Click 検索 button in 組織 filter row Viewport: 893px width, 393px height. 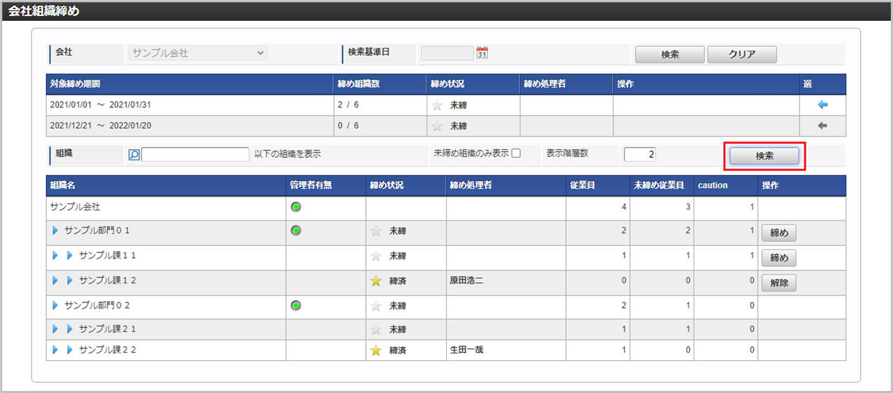764,156
